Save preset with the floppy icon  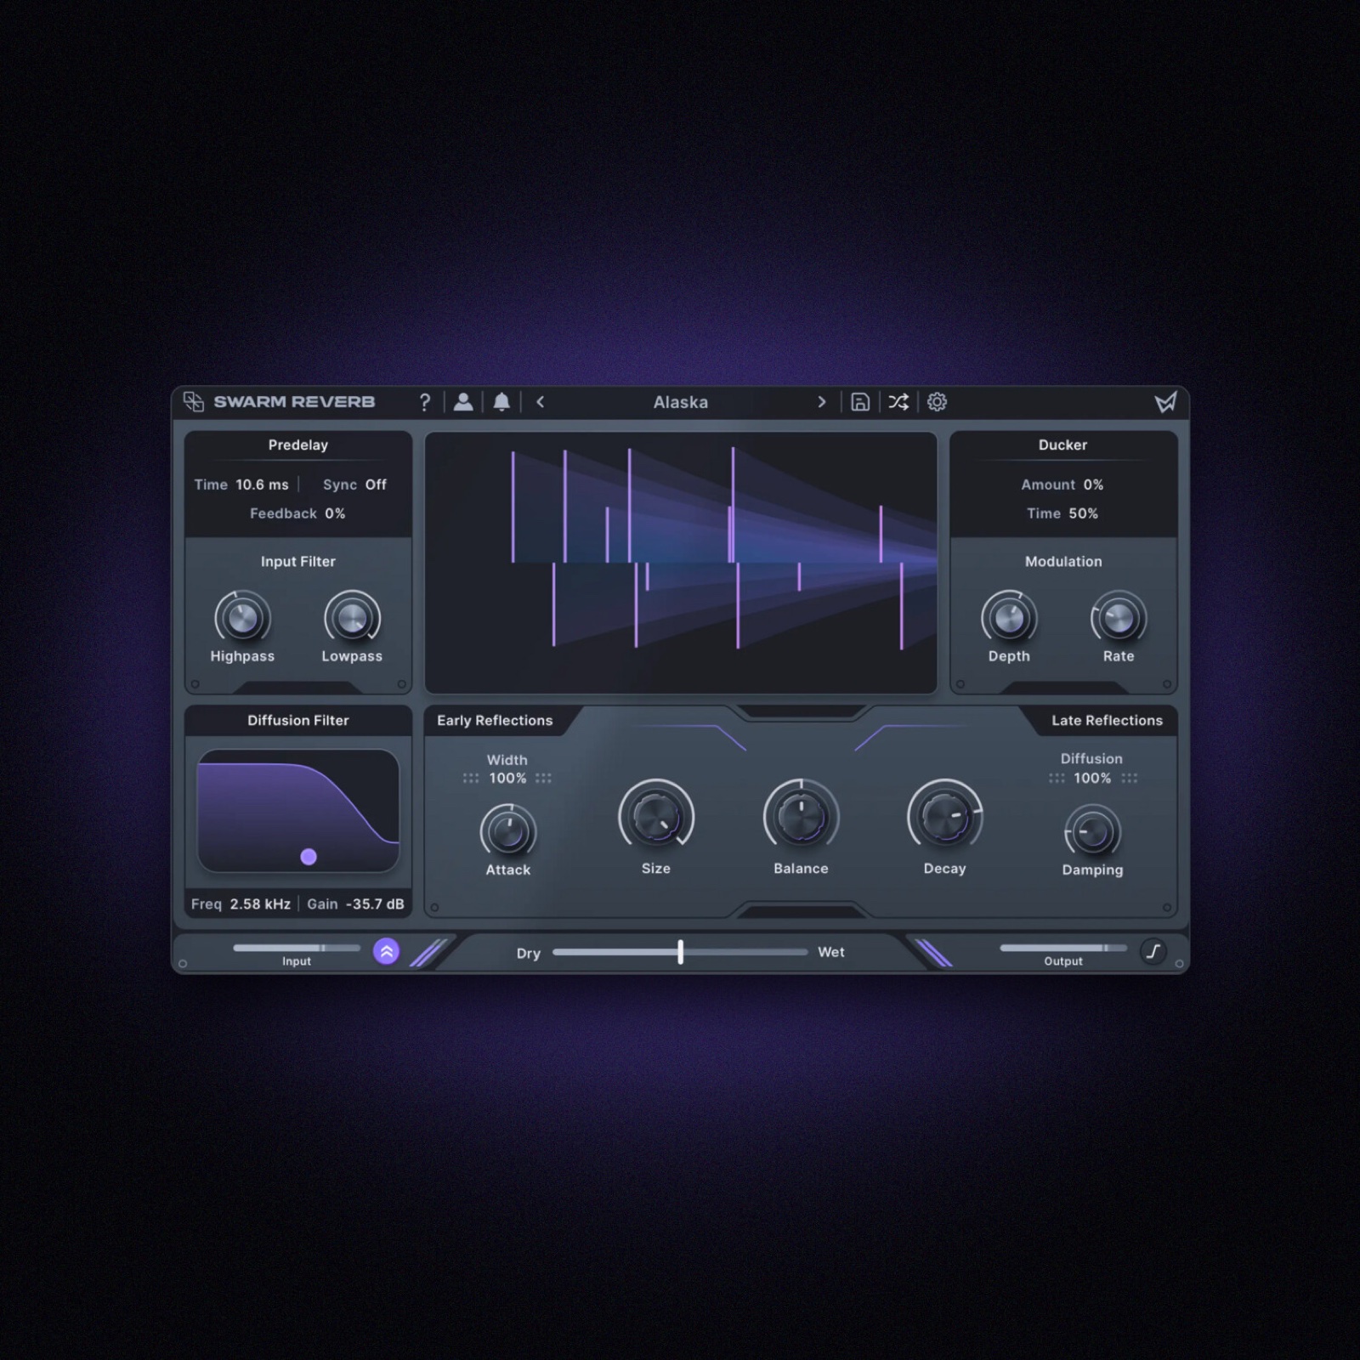click(x=860, y=402)
